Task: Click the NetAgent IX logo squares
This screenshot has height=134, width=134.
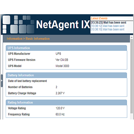Action: click(18, 24)
